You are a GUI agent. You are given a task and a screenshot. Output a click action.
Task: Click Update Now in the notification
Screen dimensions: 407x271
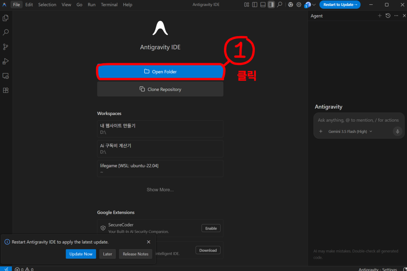click(81, 254)
